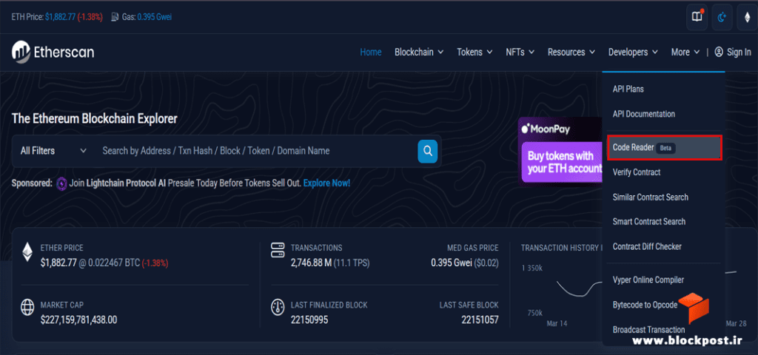
Task: Click the MoonPay Buy tokens banner
Action: pyautogui.click(x=560, y=151)
